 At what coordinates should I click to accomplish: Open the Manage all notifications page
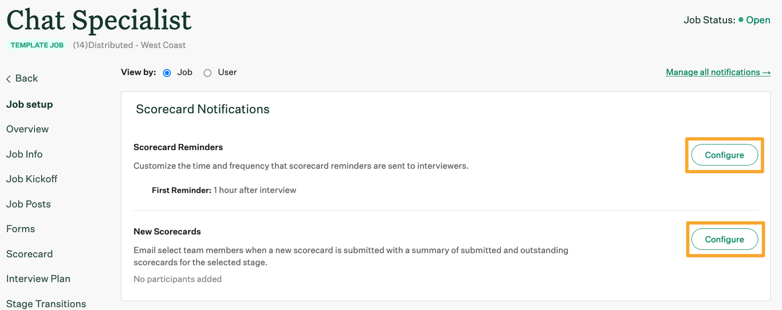pyautogui.click(x=718, y=72)
